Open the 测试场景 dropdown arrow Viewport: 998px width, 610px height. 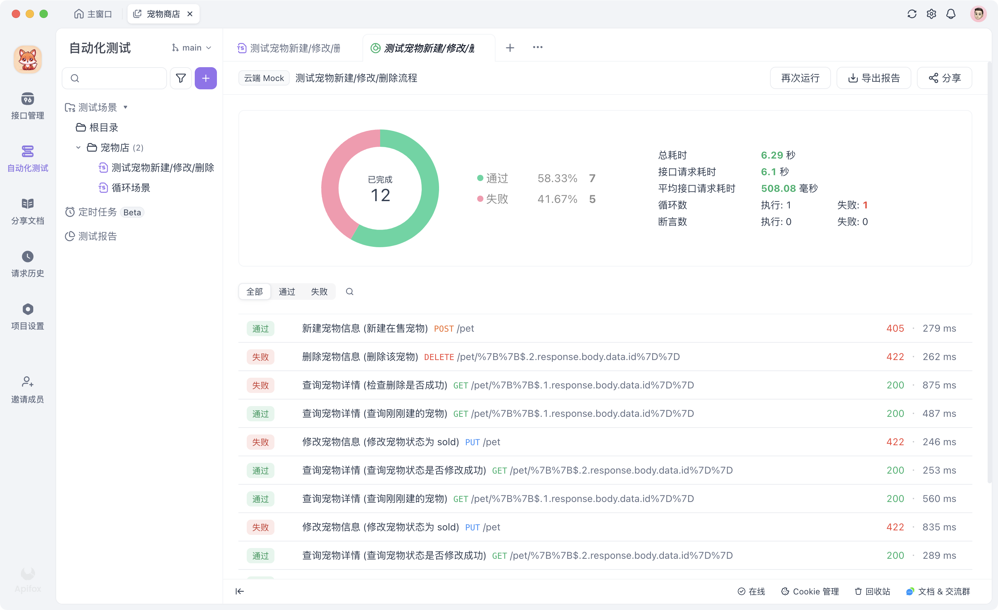tap(125, 107)
